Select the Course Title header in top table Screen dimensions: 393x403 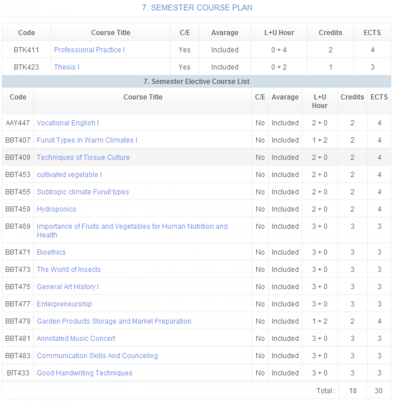(x=110, y=33)
